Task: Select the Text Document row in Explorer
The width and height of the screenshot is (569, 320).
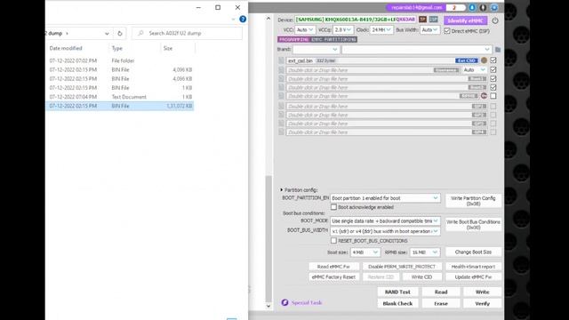Action: pos(120,97)
